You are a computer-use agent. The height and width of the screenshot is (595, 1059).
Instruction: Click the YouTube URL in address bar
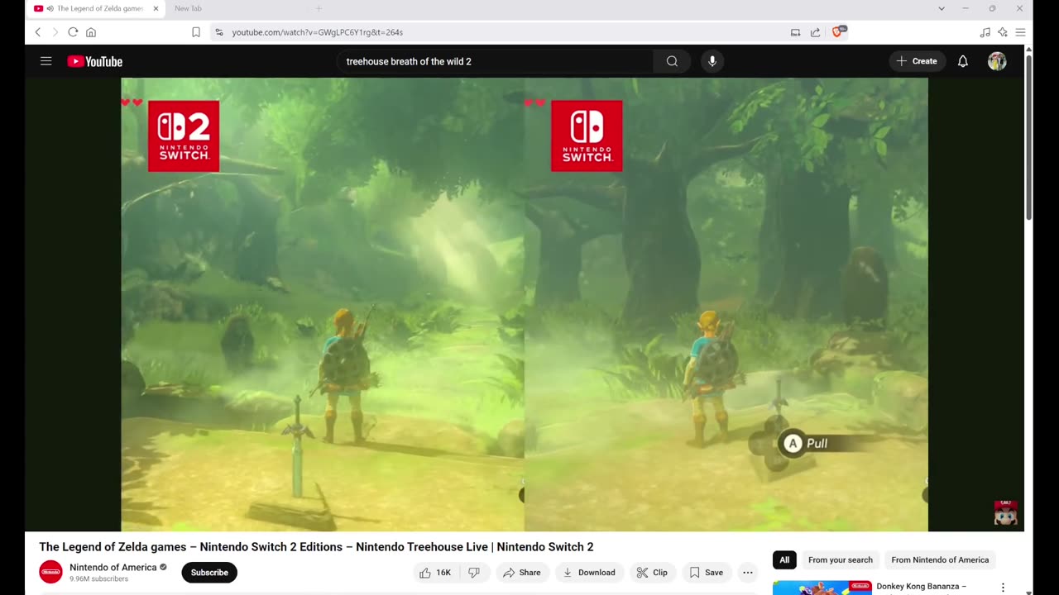click(317, 32)
